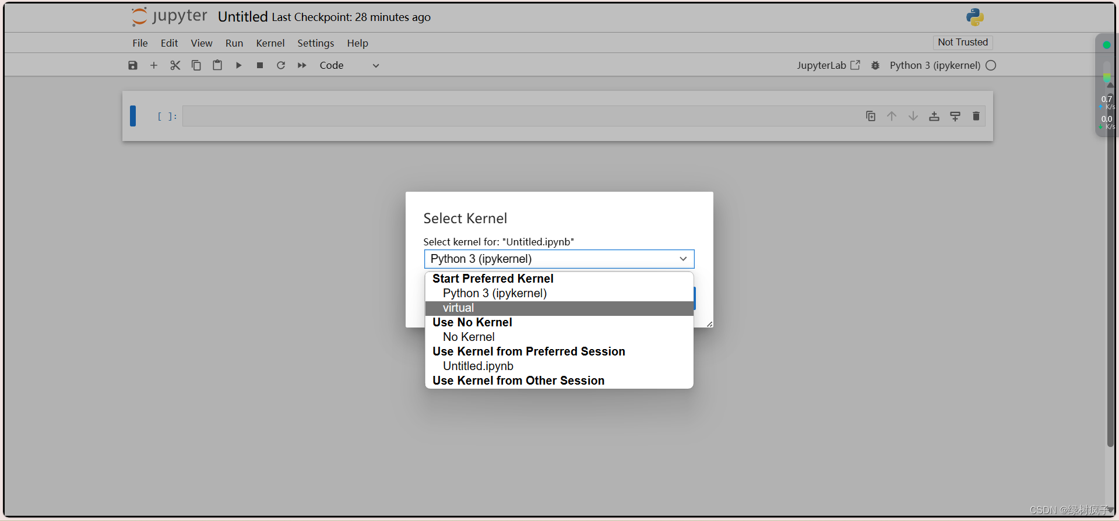Choose the virtual kernel option
The width and height of the screenshot is (1119, 521).
[559, 308]
